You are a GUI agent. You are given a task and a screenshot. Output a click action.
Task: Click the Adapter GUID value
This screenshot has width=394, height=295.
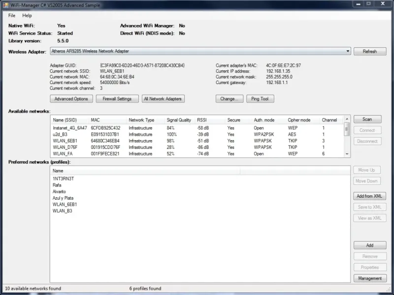pyautogui.click(x=142, y=65)
